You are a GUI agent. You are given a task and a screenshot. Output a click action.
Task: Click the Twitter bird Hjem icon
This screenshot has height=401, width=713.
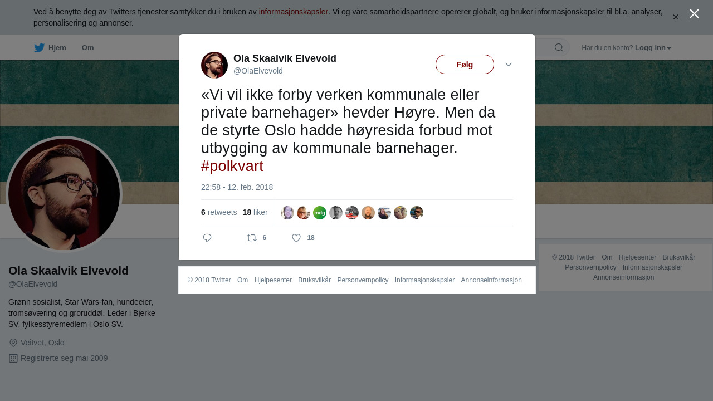click(39, 48)
